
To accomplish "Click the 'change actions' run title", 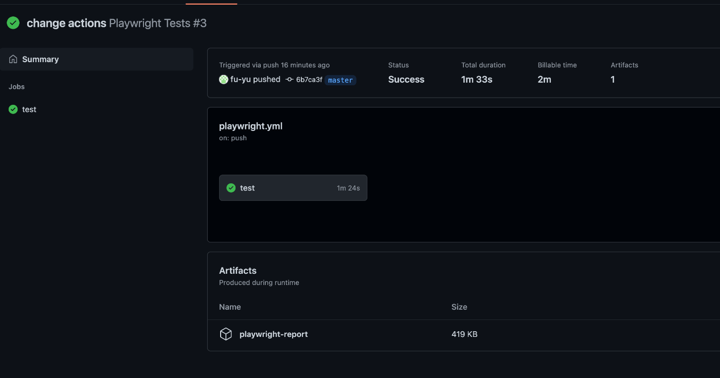I will coord(66,23).
